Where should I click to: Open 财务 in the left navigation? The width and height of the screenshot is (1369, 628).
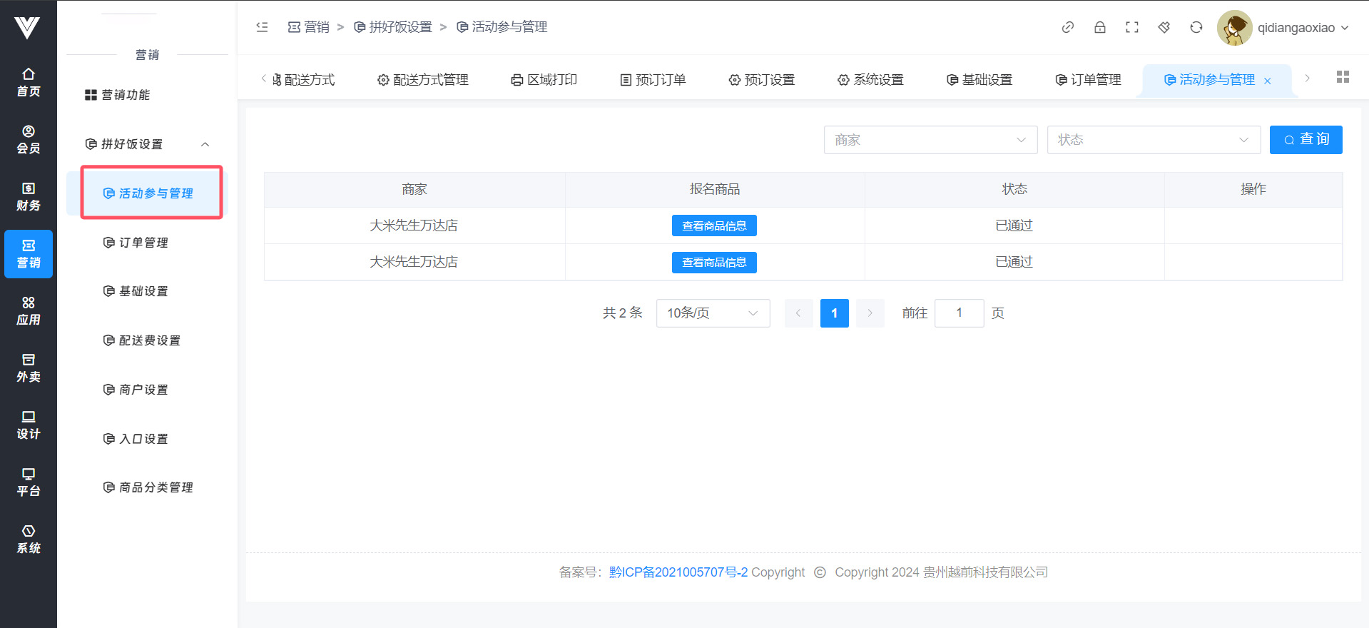(x=29, y=196)
